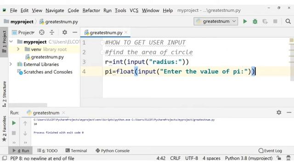Open Search Everywhere magnifier
This screenshot has height=165, width=294.
click(288, 22)
